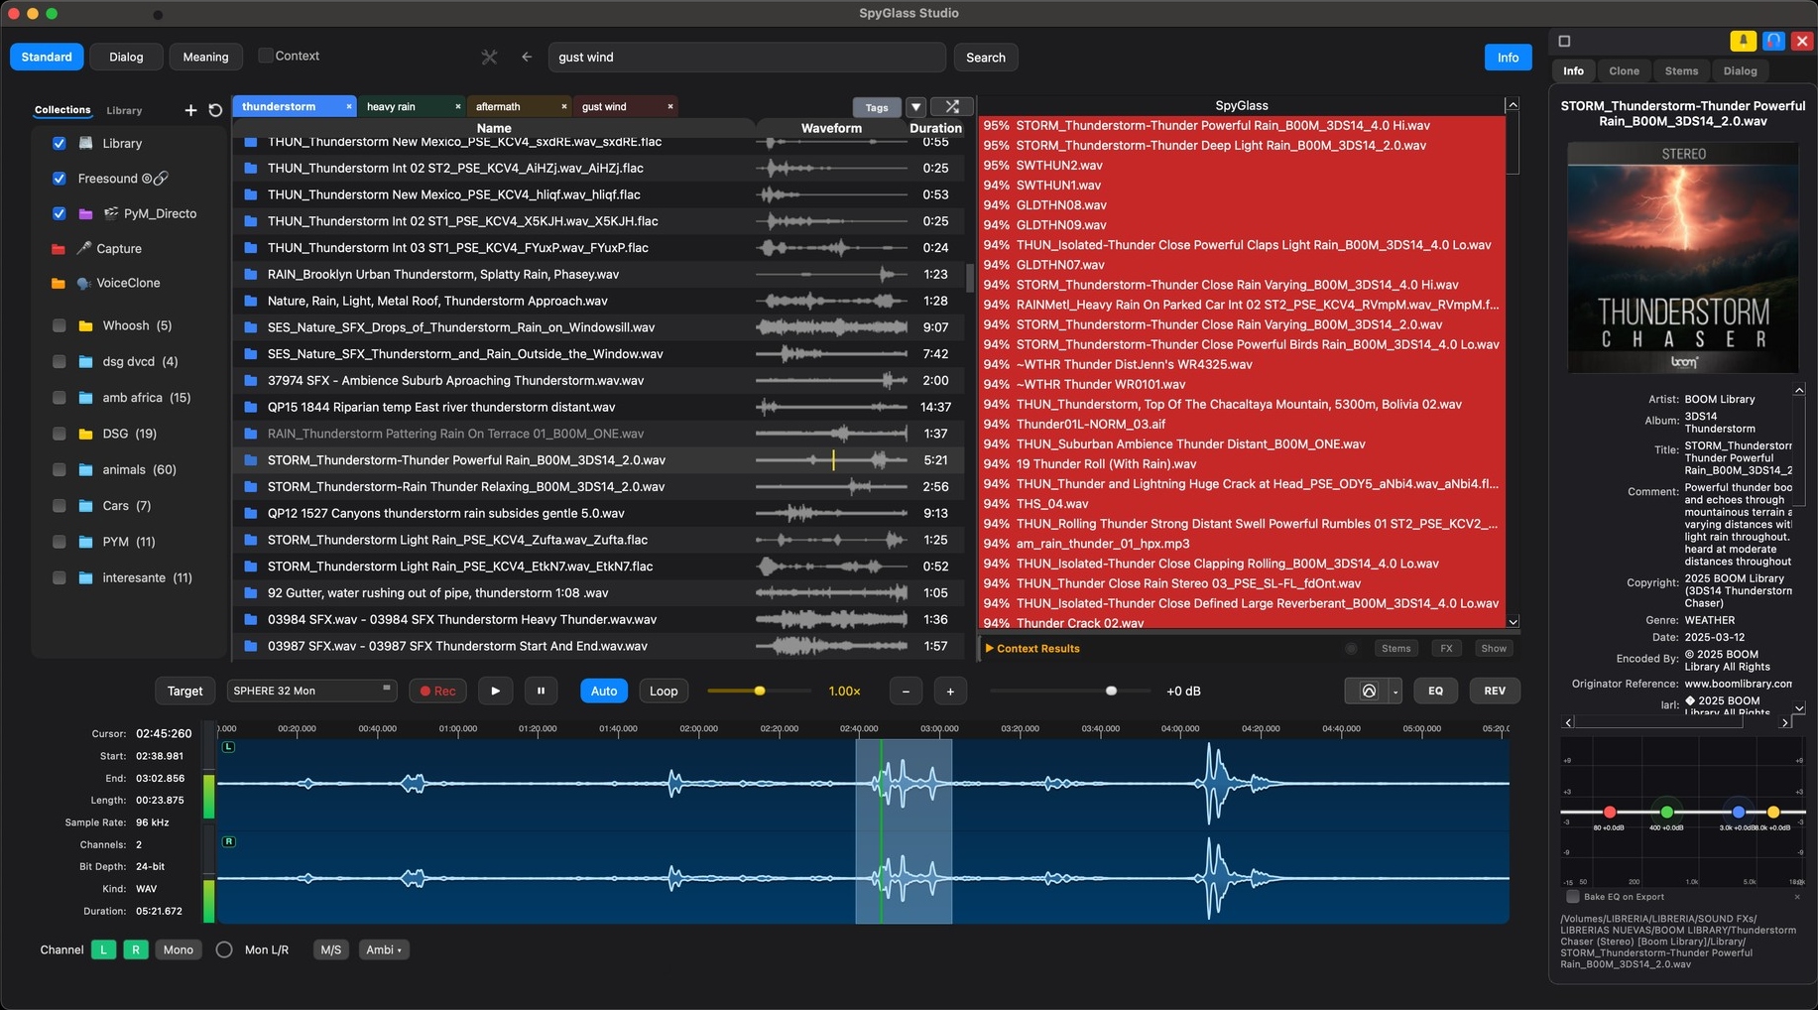Image resolution: width=1818 pixels, height=1010 pixels.
Task: Toggle the Freesound collection checkbox
Action: point(60,179)
